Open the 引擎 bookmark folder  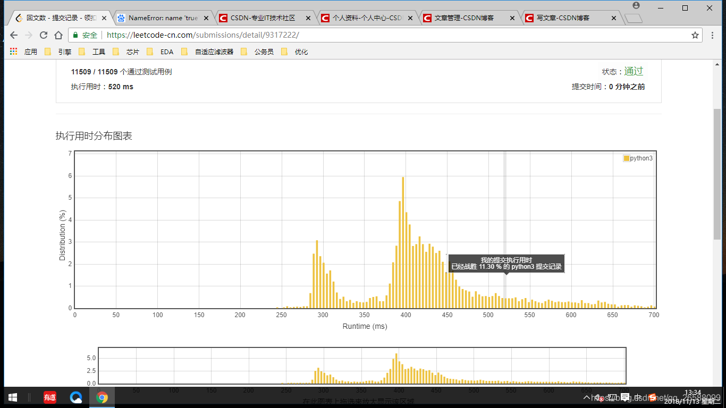58,52
